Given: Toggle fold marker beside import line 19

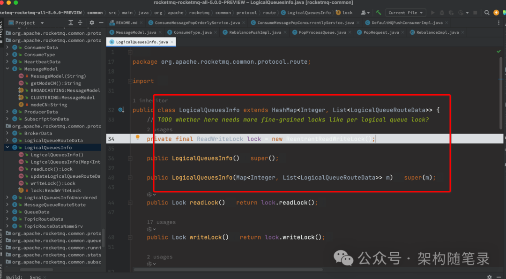Looking at the screenshot, I should coord(130,81).
